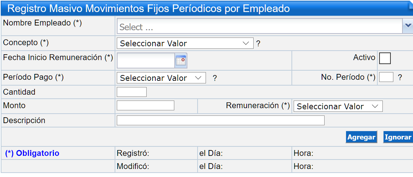The height and width of the screenshot is (177, 413).
Task: Click the No. Período input box
Action: 386,77
